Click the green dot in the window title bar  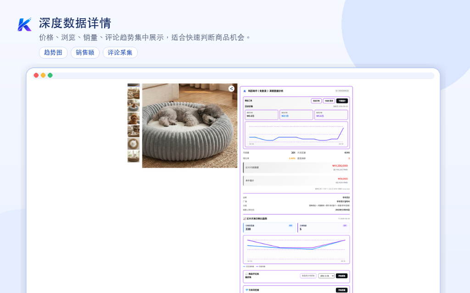point(50,76)
